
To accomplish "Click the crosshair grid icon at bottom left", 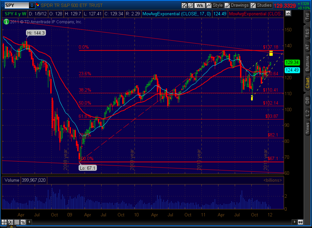I will tap(4, 222).
